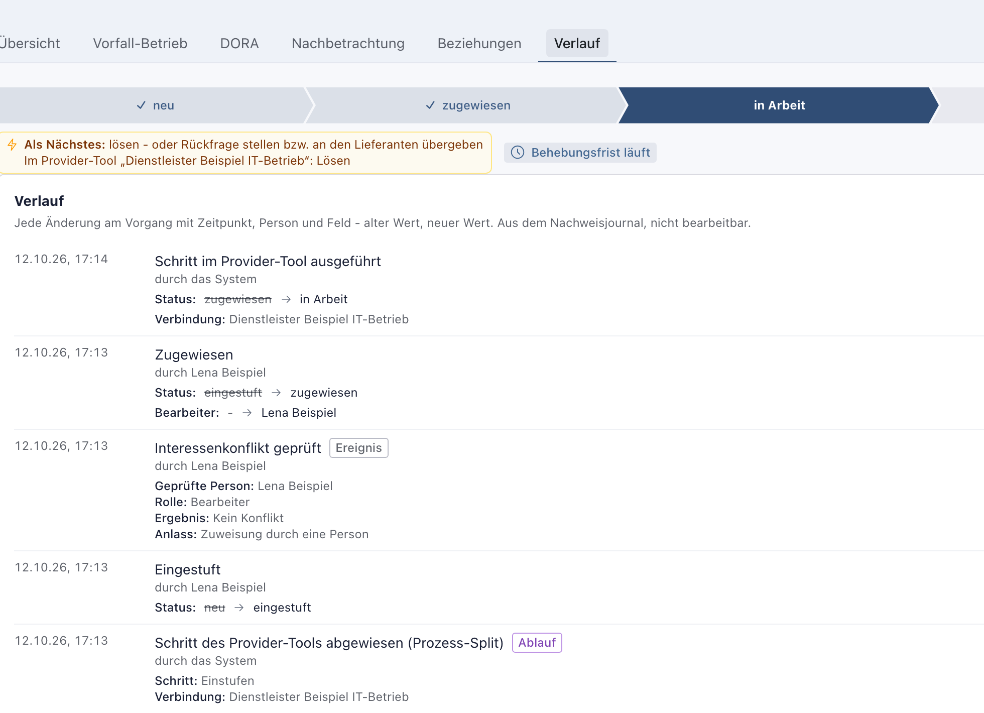Click 'Schritt des Provider-Tools abgewiesen (Prozess-Split)' title
984x713 pixels.
[329, 643]
